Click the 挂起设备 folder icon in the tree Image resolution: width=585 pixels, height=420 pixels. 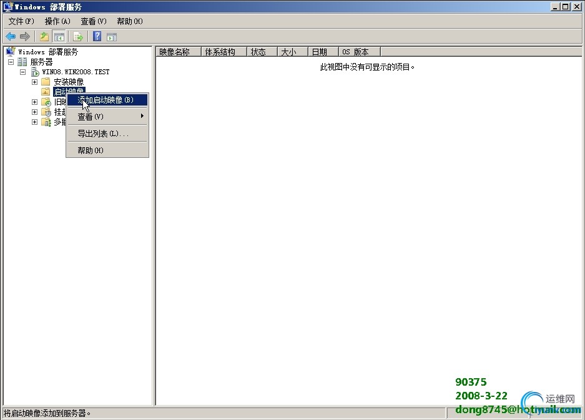[46, 112]
